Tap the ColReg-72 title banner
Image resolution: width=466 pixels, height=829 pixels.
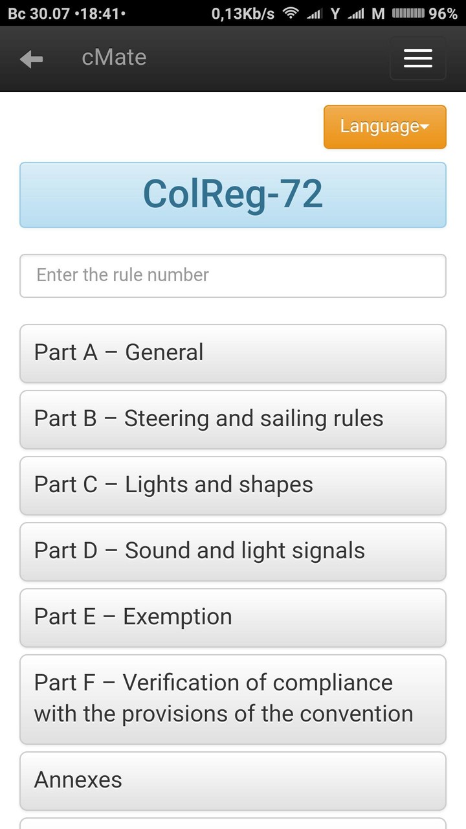click(x=233, y=195)
